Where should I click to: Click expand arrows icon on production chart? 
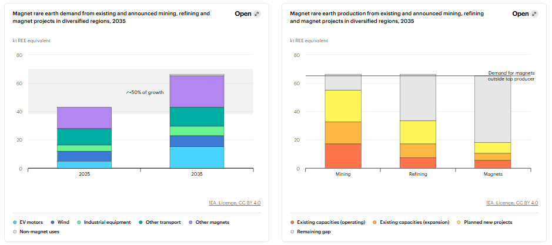pyautogui.click(x=534, y=14)
